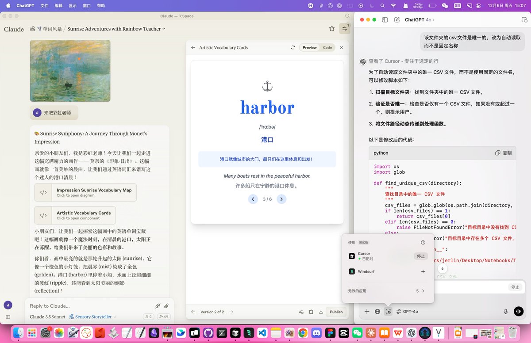
Task: Click the count 2 chip in Claude input
Action: coord(148,317)
